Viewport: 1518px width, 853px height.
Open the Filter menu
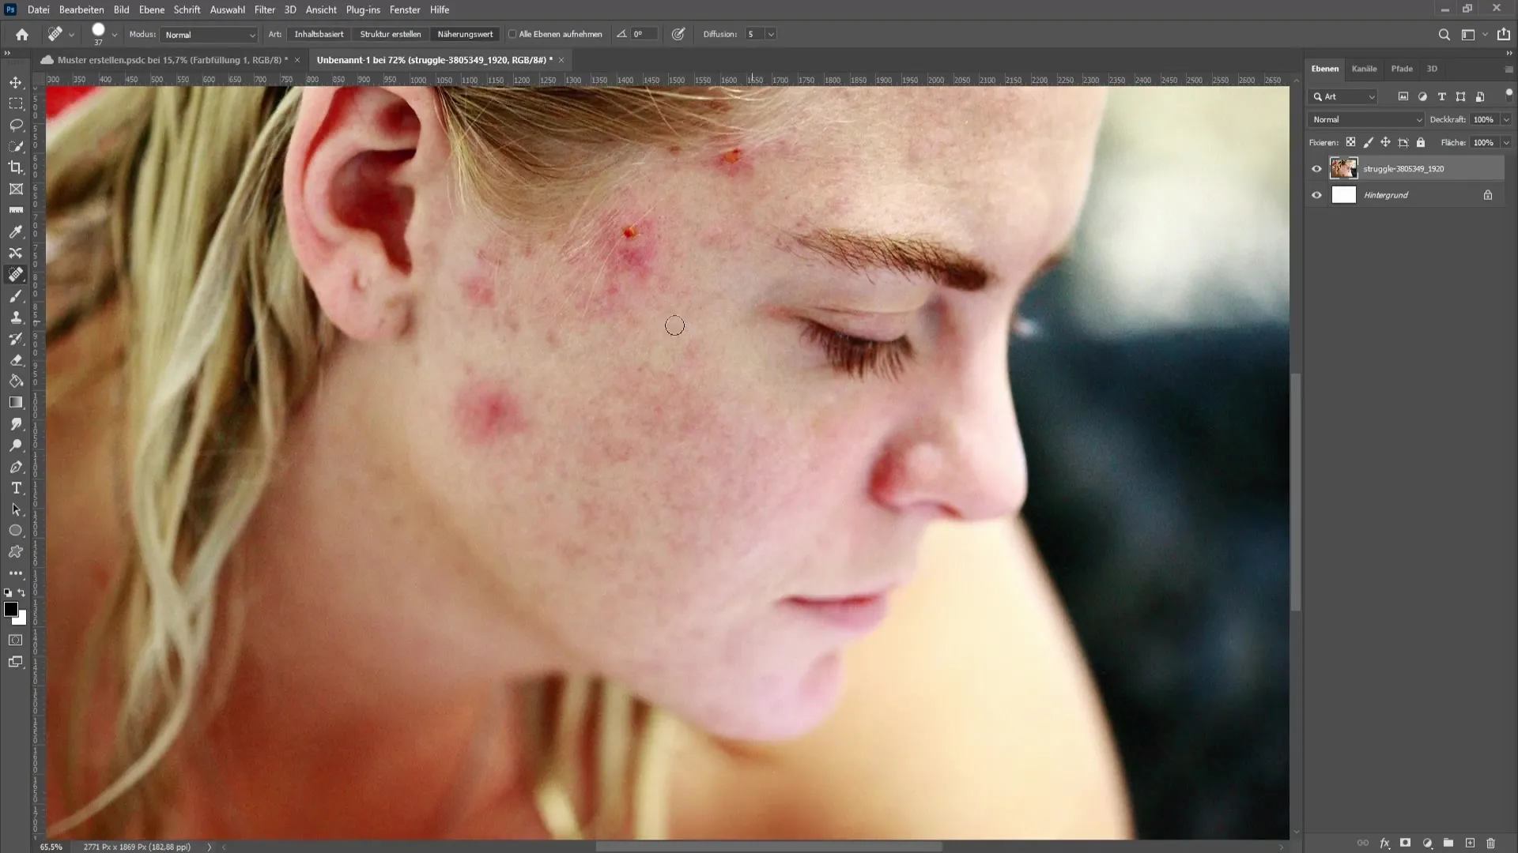(264, 9)
